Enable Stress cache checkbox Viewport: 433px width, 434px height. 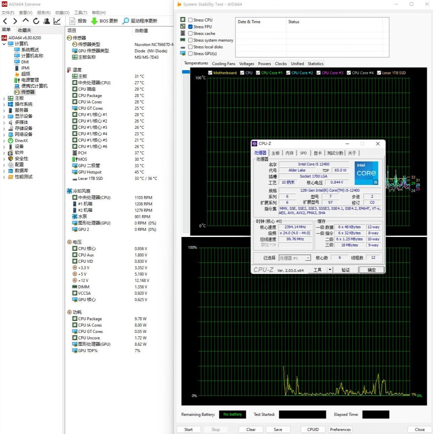(x=190, y=34)
